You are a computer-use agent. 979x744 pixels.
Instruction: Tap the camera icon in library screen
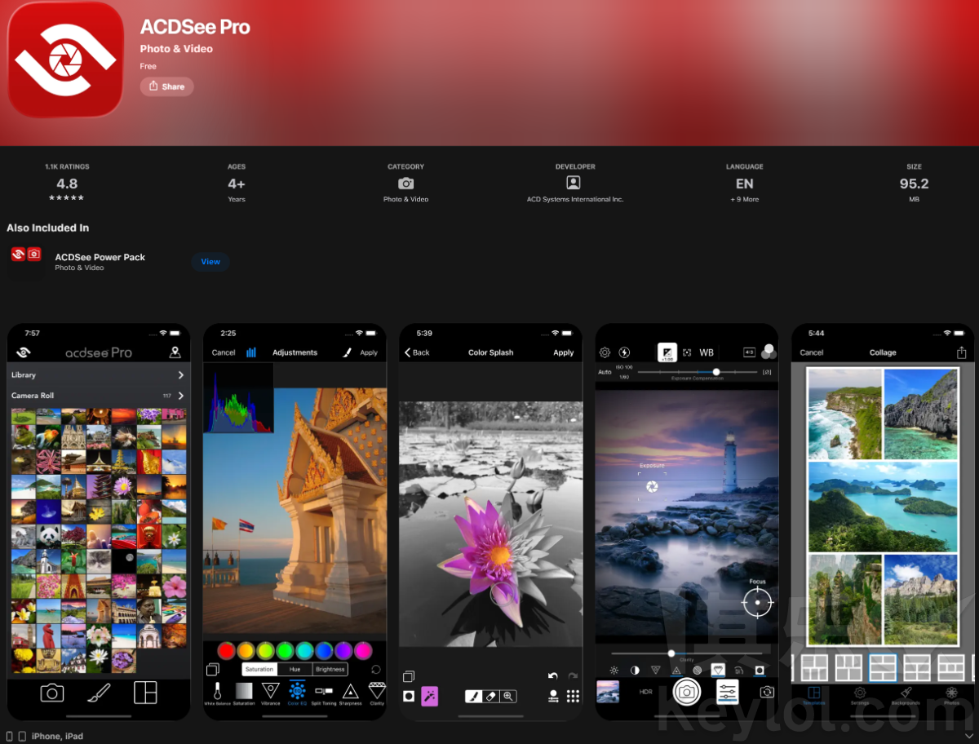pyautogui.click(x=52, y=693)
